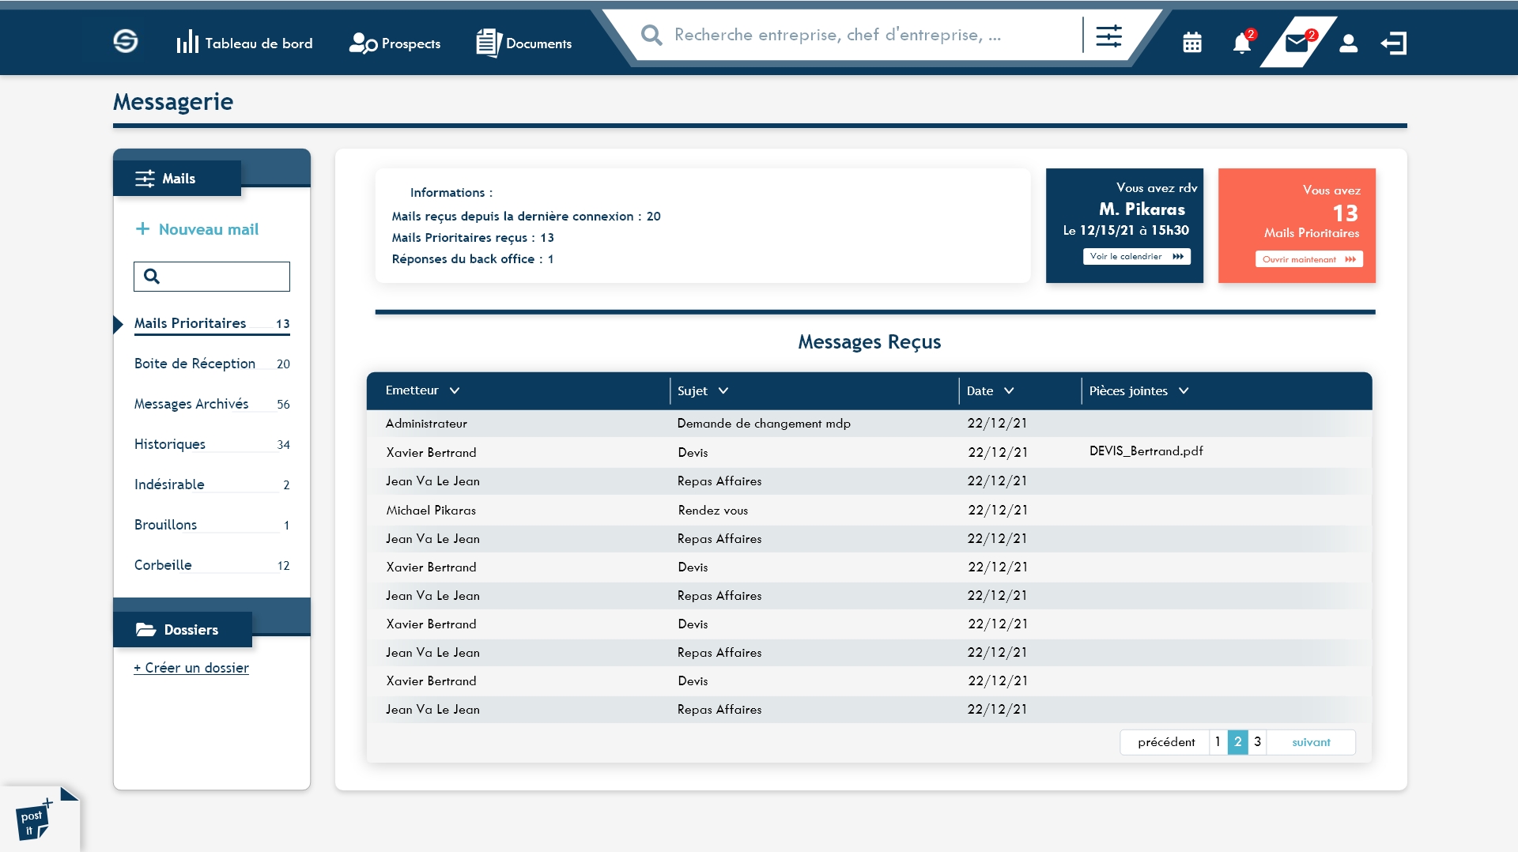Open advanced search filter sliders icon
Viewport: 1518px width, 852px height.
pos(1108,36)
